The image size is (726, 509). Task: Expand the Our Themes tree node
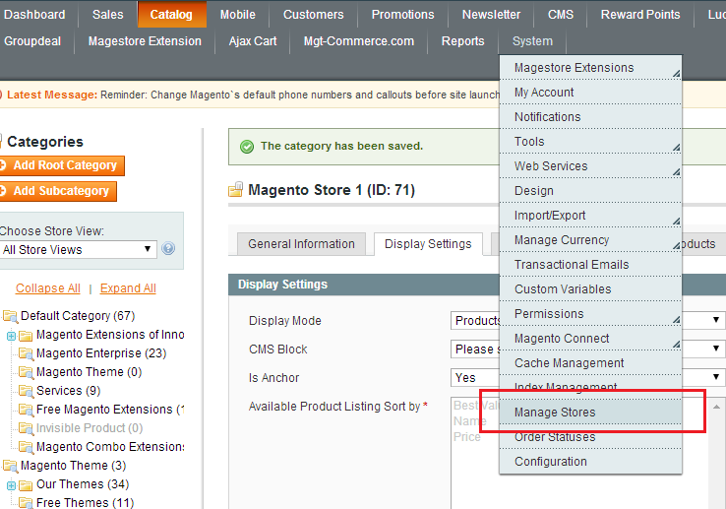pyautogui.click(x=11, y=485)
